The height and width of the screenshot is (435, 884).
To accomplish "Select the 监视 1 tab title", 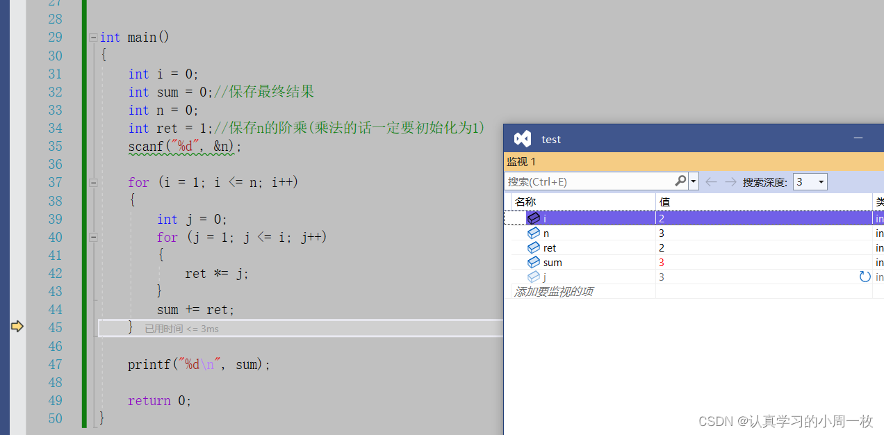I will click(521, 162).
